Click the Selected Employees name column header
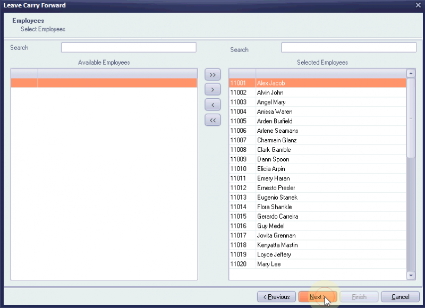This screenshot has width=425, height=308. pos(329,73)
